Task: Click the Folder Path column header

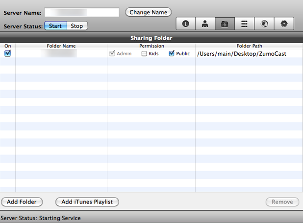Action: tap(249, 46)
